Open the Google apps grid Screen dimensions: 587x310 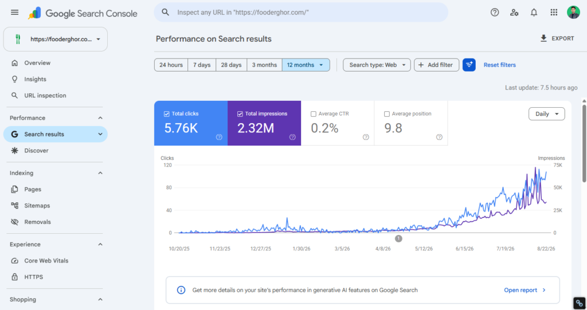click(554, 13)
